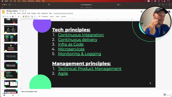This screenshot has width=172, height=97.
Task: Open the Layout dropdown
Action: click(52, 16)
